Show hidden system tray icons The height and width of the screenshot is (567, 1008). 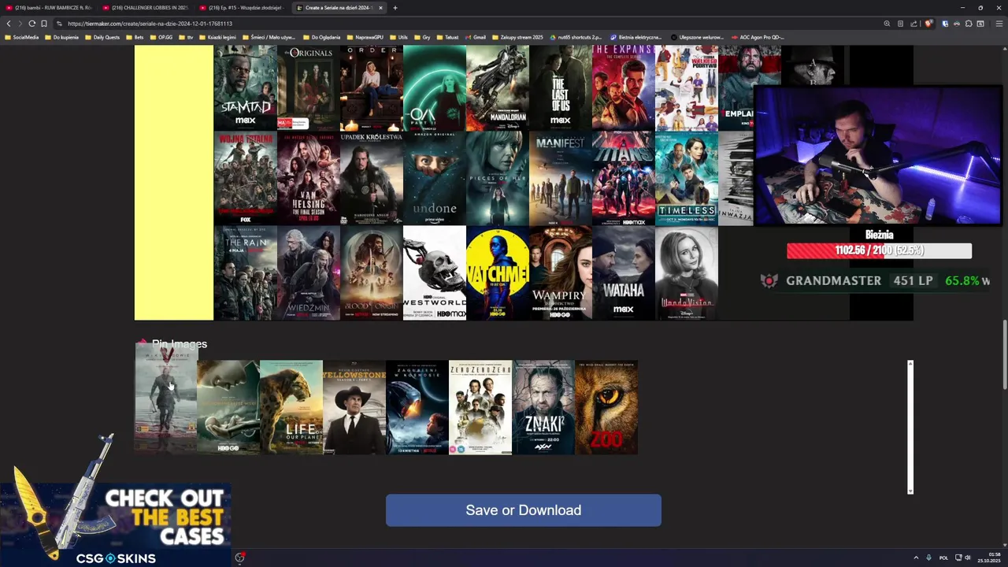[x=916, y=558]
